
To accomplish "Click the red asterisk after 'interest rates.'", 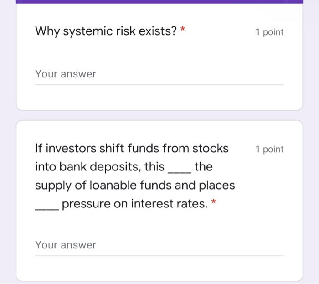I will (213, 201).
